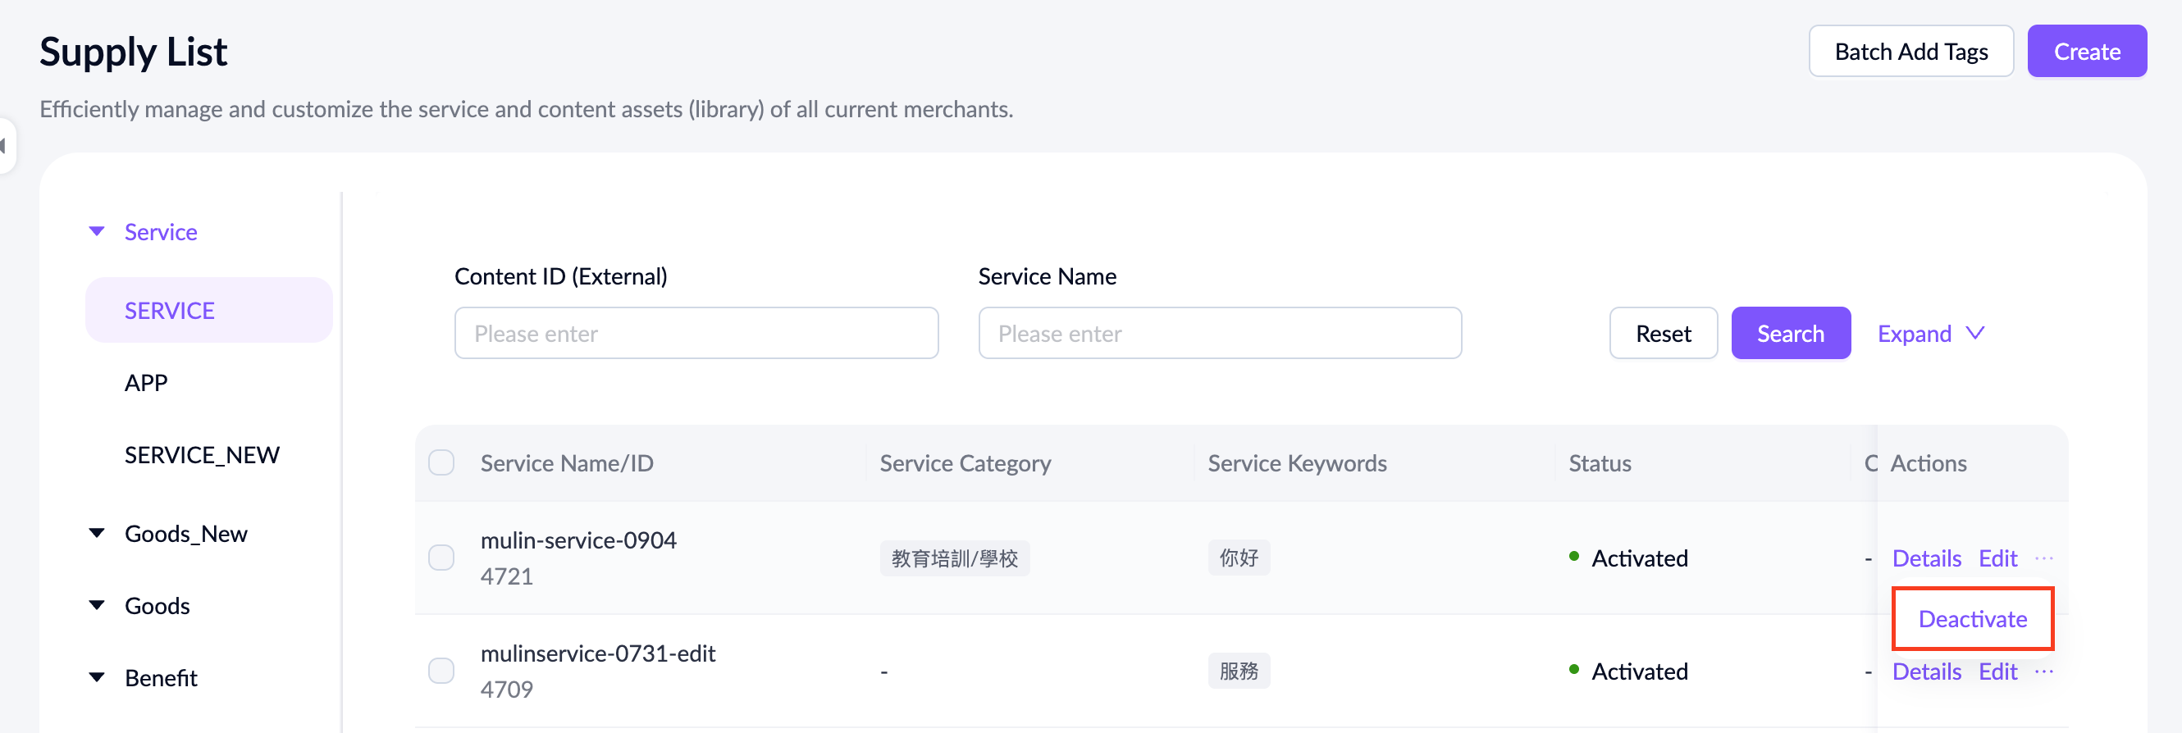Click the Batch Add Tags button
The image size is (2182, 733).
(x=1910, y=52)
